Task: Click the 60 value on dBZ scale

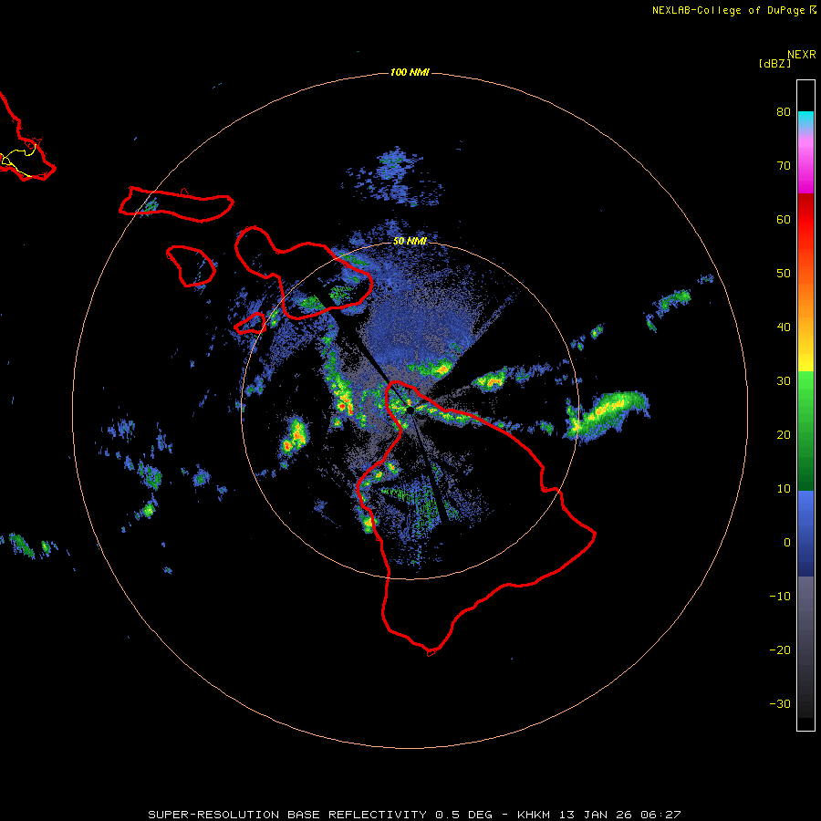Action: pos(784,219)
